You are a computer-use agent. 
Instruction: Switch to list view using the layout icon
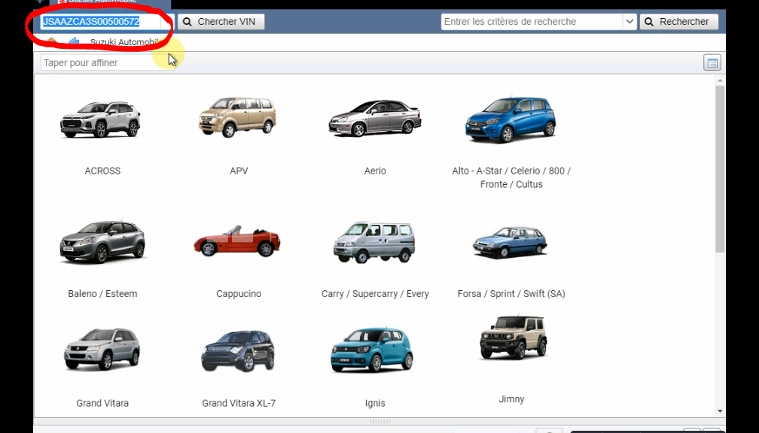pos(712,63)
